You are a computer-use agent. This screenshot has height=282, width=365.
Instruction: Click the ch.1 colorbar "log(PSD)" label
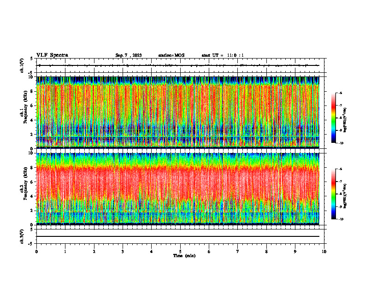[345, 120]
